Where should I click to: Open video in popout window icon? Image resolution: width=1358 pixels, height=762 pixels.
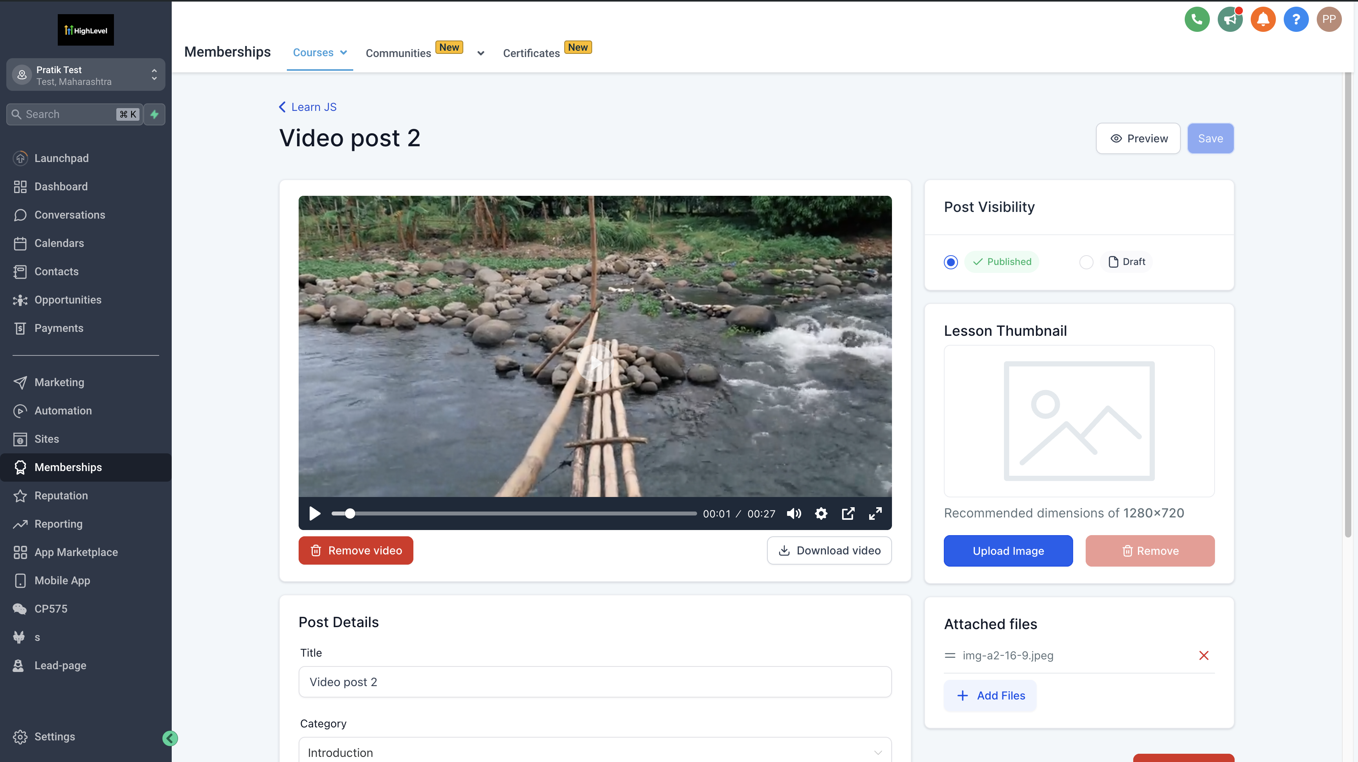848,514
